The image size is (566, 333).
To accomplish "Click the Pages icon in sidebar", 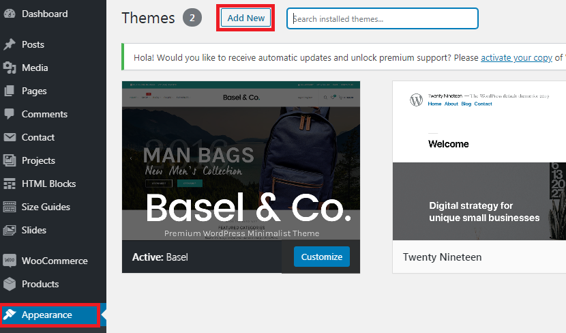I will tap(10, 91).
